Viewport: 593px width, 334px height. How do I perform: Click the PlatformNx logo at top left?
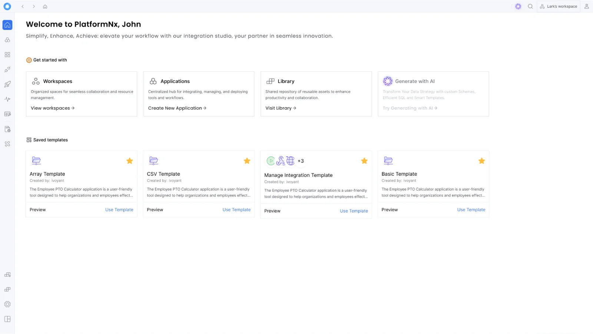click(7, 6)
